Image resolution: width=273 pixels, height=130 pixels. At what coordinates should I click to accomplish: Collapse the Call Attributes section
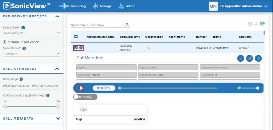point(57,69)
